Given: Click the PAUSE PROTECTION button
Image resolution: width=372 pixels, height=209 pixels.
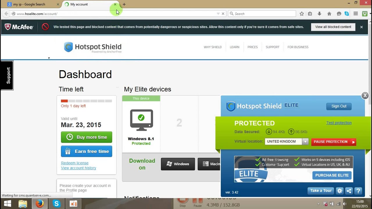Looking at the screenshot, I should coord(334,142).
